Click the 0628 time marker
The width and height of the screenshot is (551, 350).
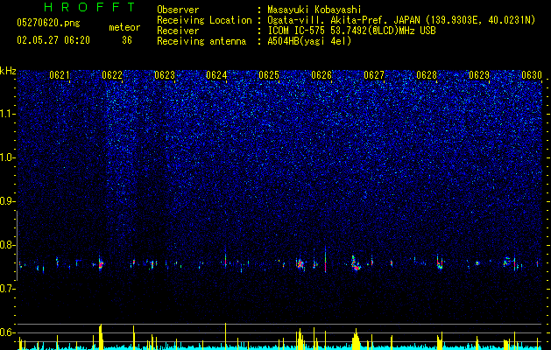(427, 74)
